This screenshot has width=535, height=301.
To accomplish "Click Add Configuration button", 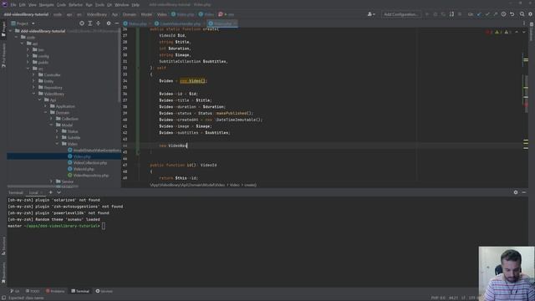I will (x=401, y=14).
